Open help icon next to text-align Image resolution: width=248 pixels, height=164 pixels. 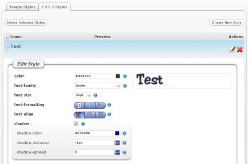(109, 114)
